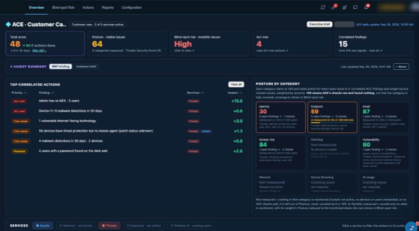Viewport: 419px width, 231px height.
Task: Open the Configuration tab
Action: pos(132,7)
